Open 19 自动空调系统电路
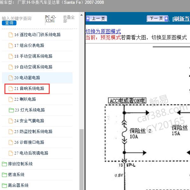This screenshot has height=190, width=190. point(33,67)
